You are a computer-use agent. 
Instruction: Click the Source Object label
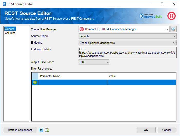pyautogui.click(x=40, y=36)
